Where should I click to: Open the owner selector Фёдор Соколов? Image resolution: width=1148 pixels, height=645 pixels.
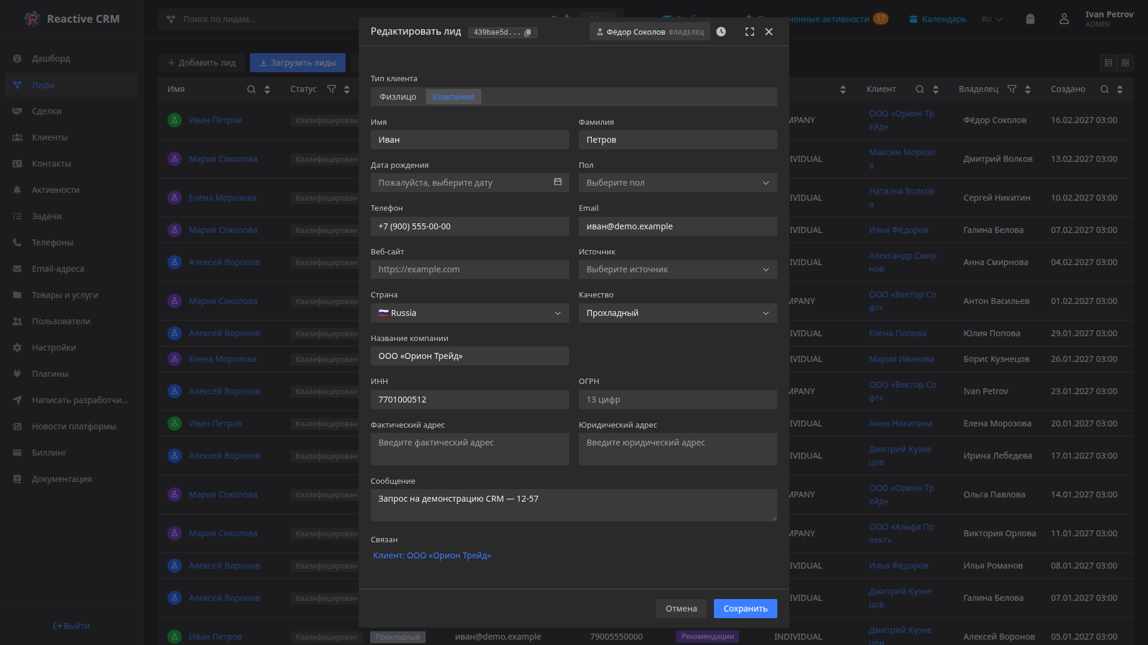[x=650, y=32]
